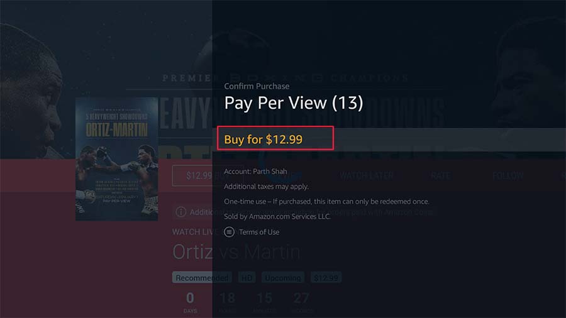Click the Ortiz vs Martin title
The image size is (566, 318).
point(236,251)
